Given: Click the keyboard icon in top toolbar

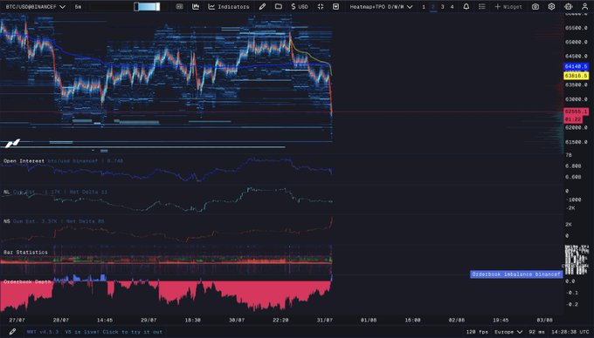Looking at the screenshot, I should tap(179, 7).
